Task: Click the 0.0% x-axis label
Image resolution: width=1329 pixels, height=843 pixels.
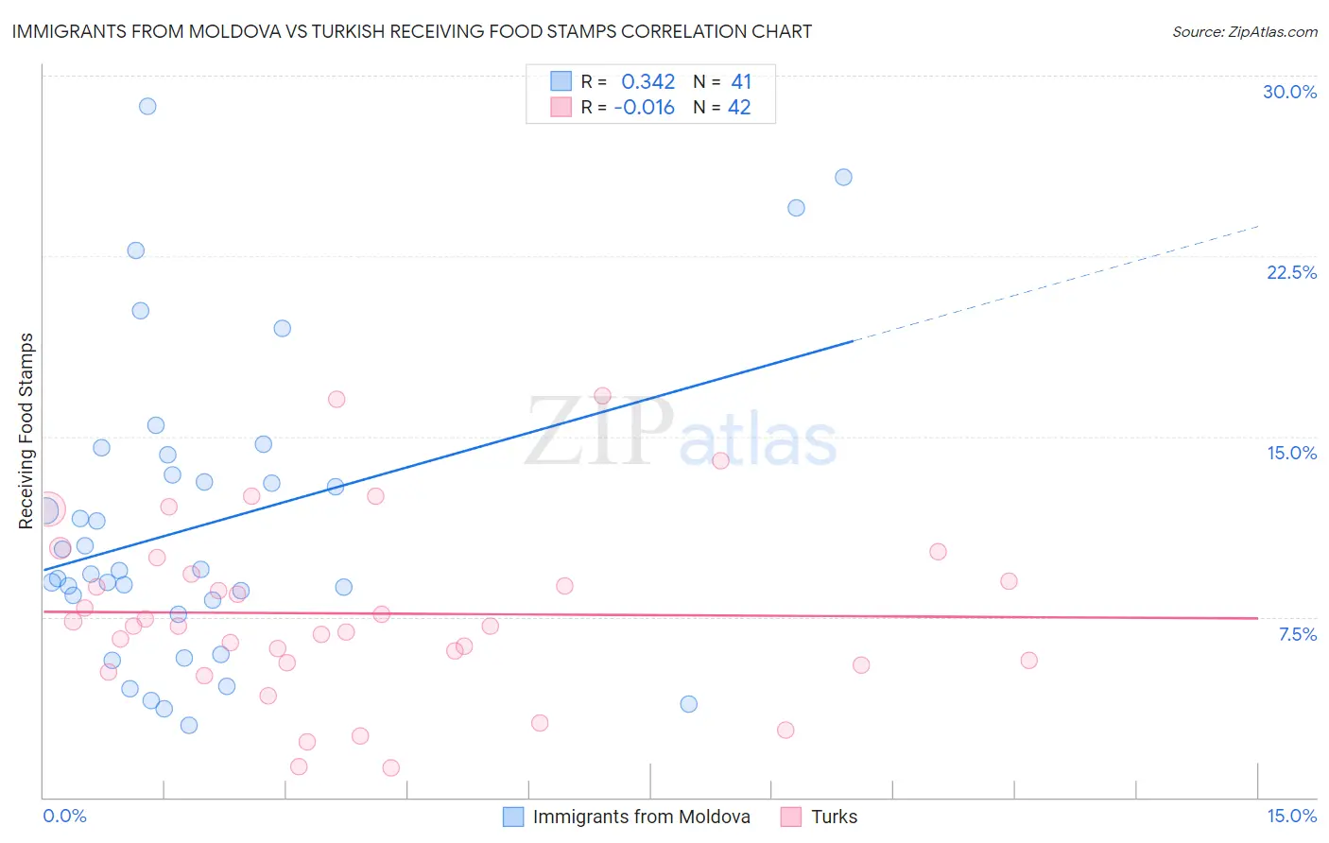Action: tap(65, 816)
